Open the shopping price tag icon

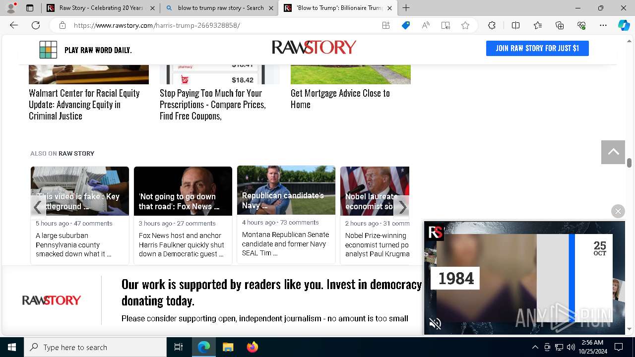406,25
